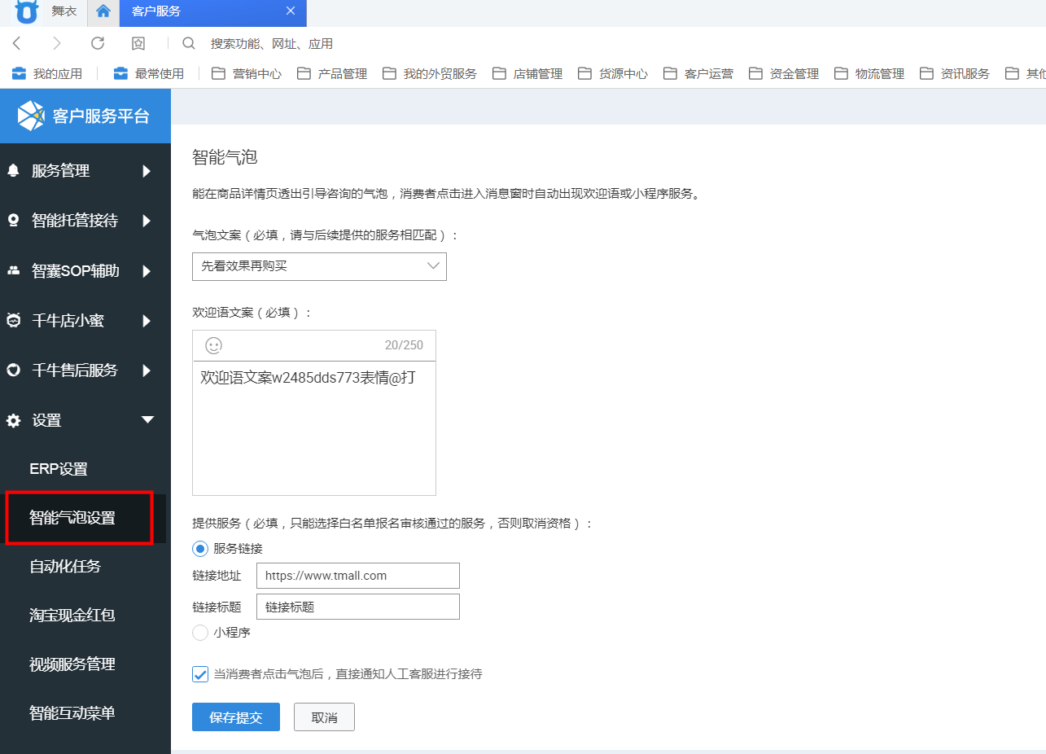Click the favorite star bookmark icon

138,43
